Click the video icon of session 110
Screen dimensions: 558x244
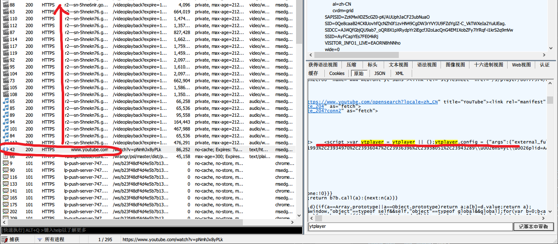pyautogui.click(x=6, y=19)
